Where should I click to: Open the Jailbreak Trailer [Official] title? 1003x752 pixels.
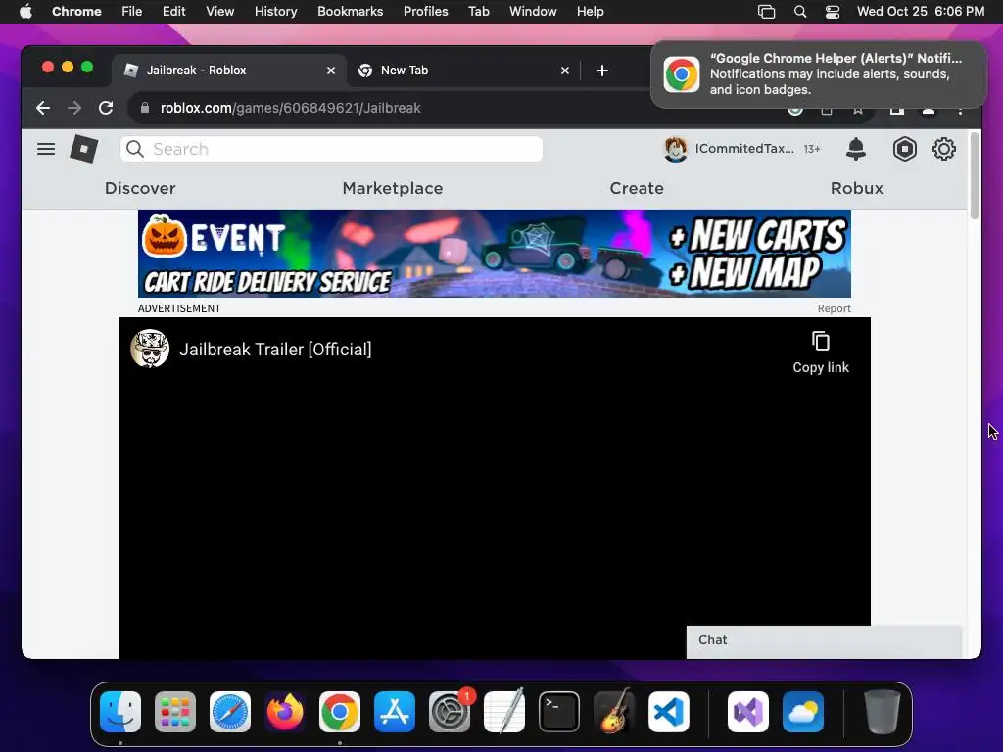pos(275,350)
